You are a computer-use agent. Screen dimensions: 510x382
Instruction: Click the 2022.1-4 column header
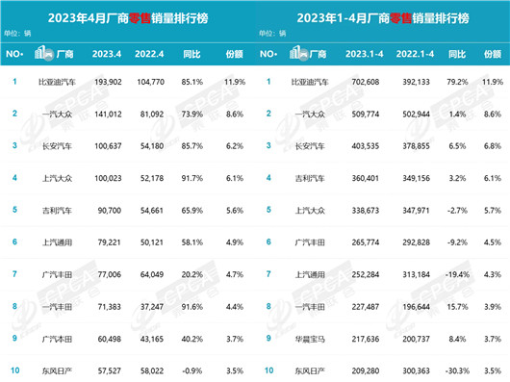pos(415,54)
